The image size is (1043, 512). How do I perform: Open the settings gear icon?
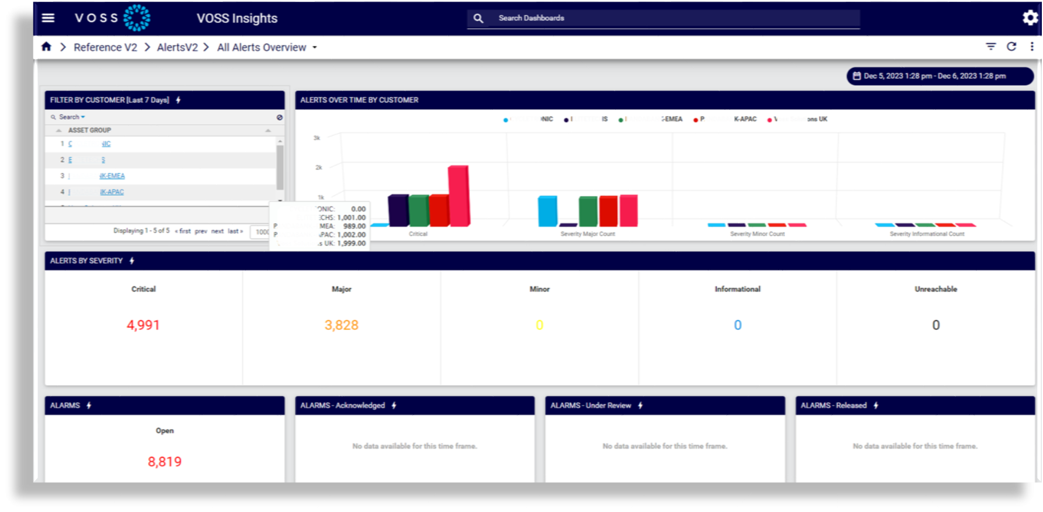[x=1030, y=18]
